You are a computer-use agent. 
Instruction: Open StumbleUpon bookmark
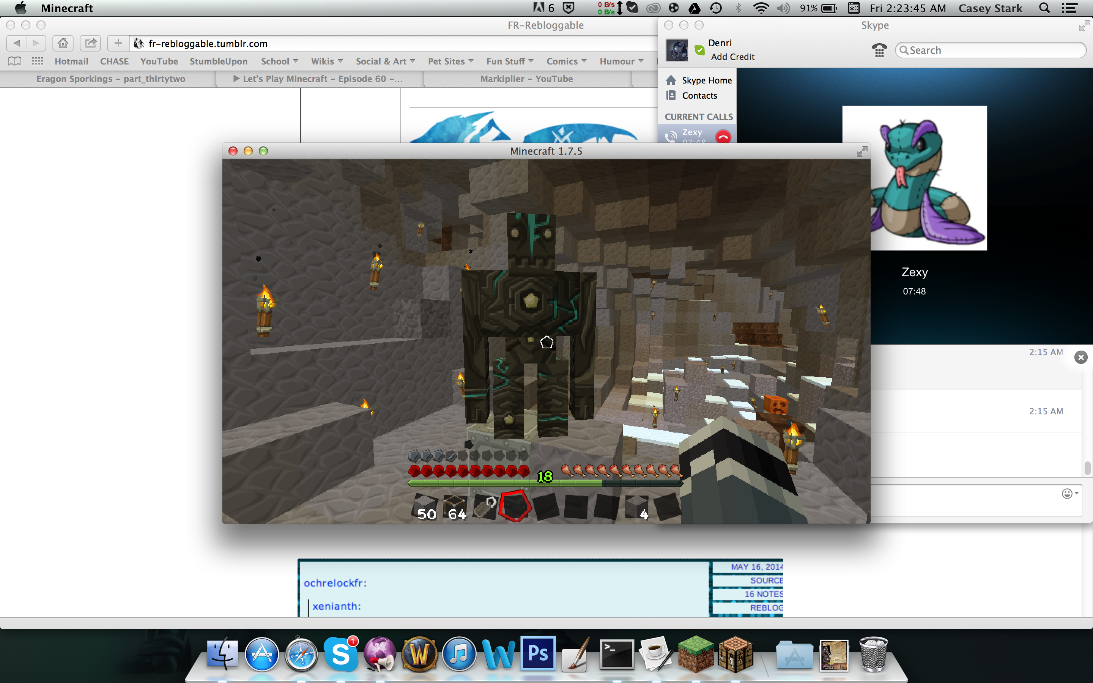219,61
